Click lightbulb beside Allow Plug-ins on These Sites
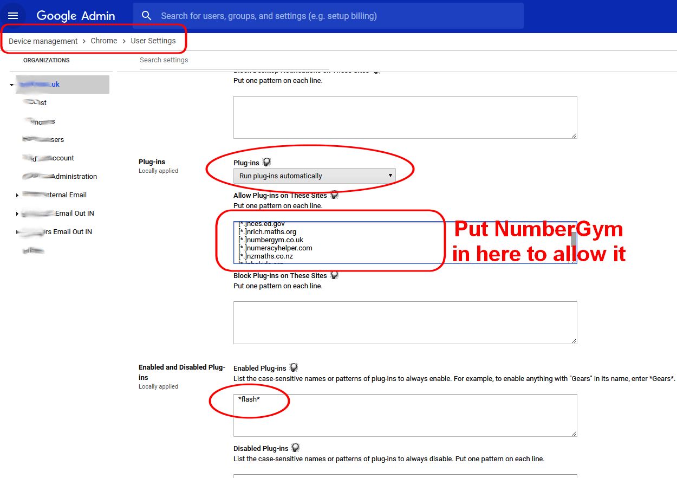 click(334, 195)
